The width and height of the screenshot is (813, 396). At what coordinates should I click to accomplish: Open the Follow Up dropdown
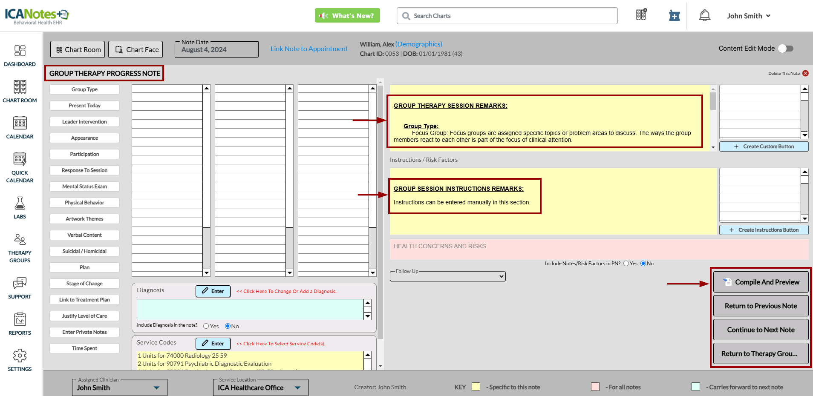(x=447, y=276)
